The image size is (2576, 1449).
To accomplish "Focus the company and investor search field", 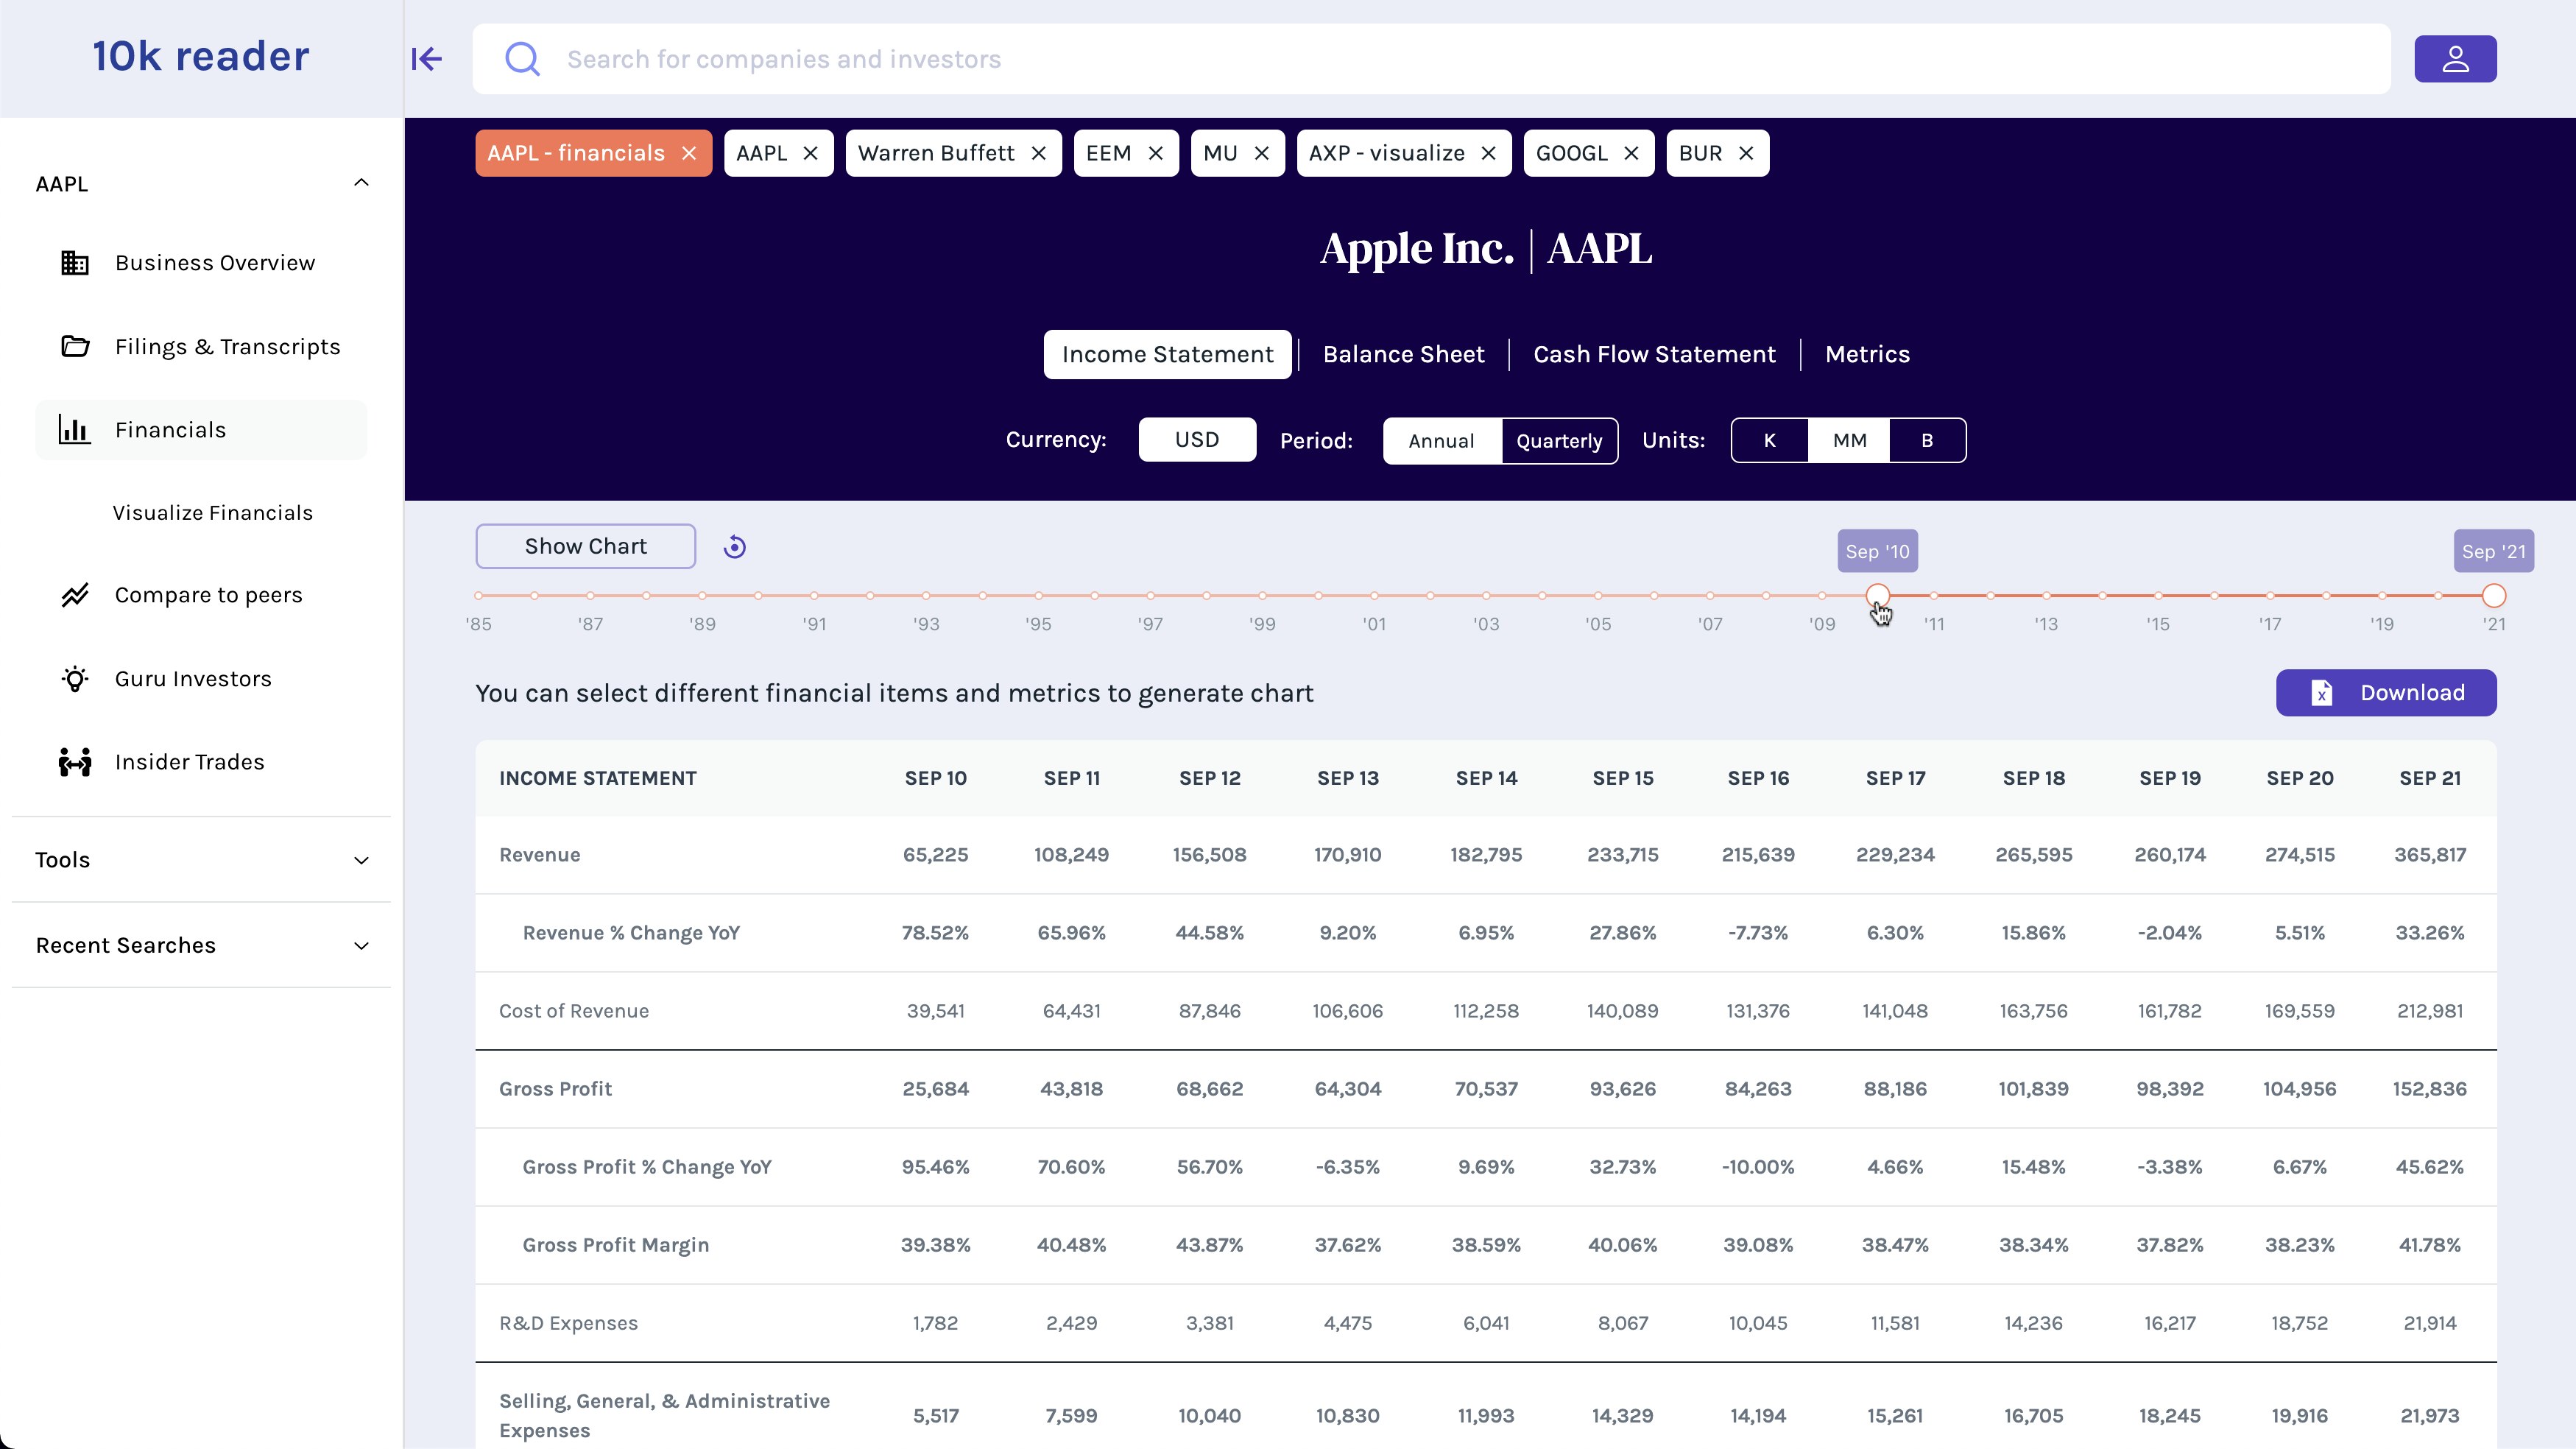I will [1431, 59].
